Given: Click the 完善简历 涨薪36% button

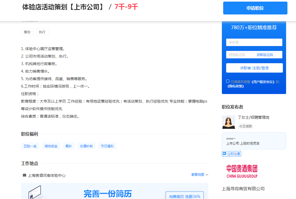Looking at the screenshot, I should tap(184, 196).
